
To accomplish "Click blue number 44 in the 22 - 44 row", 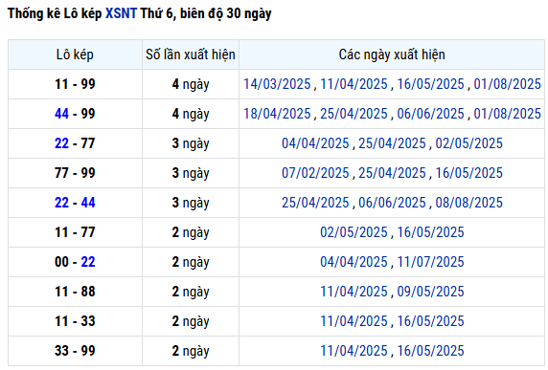I will click(x=88, y=203).
